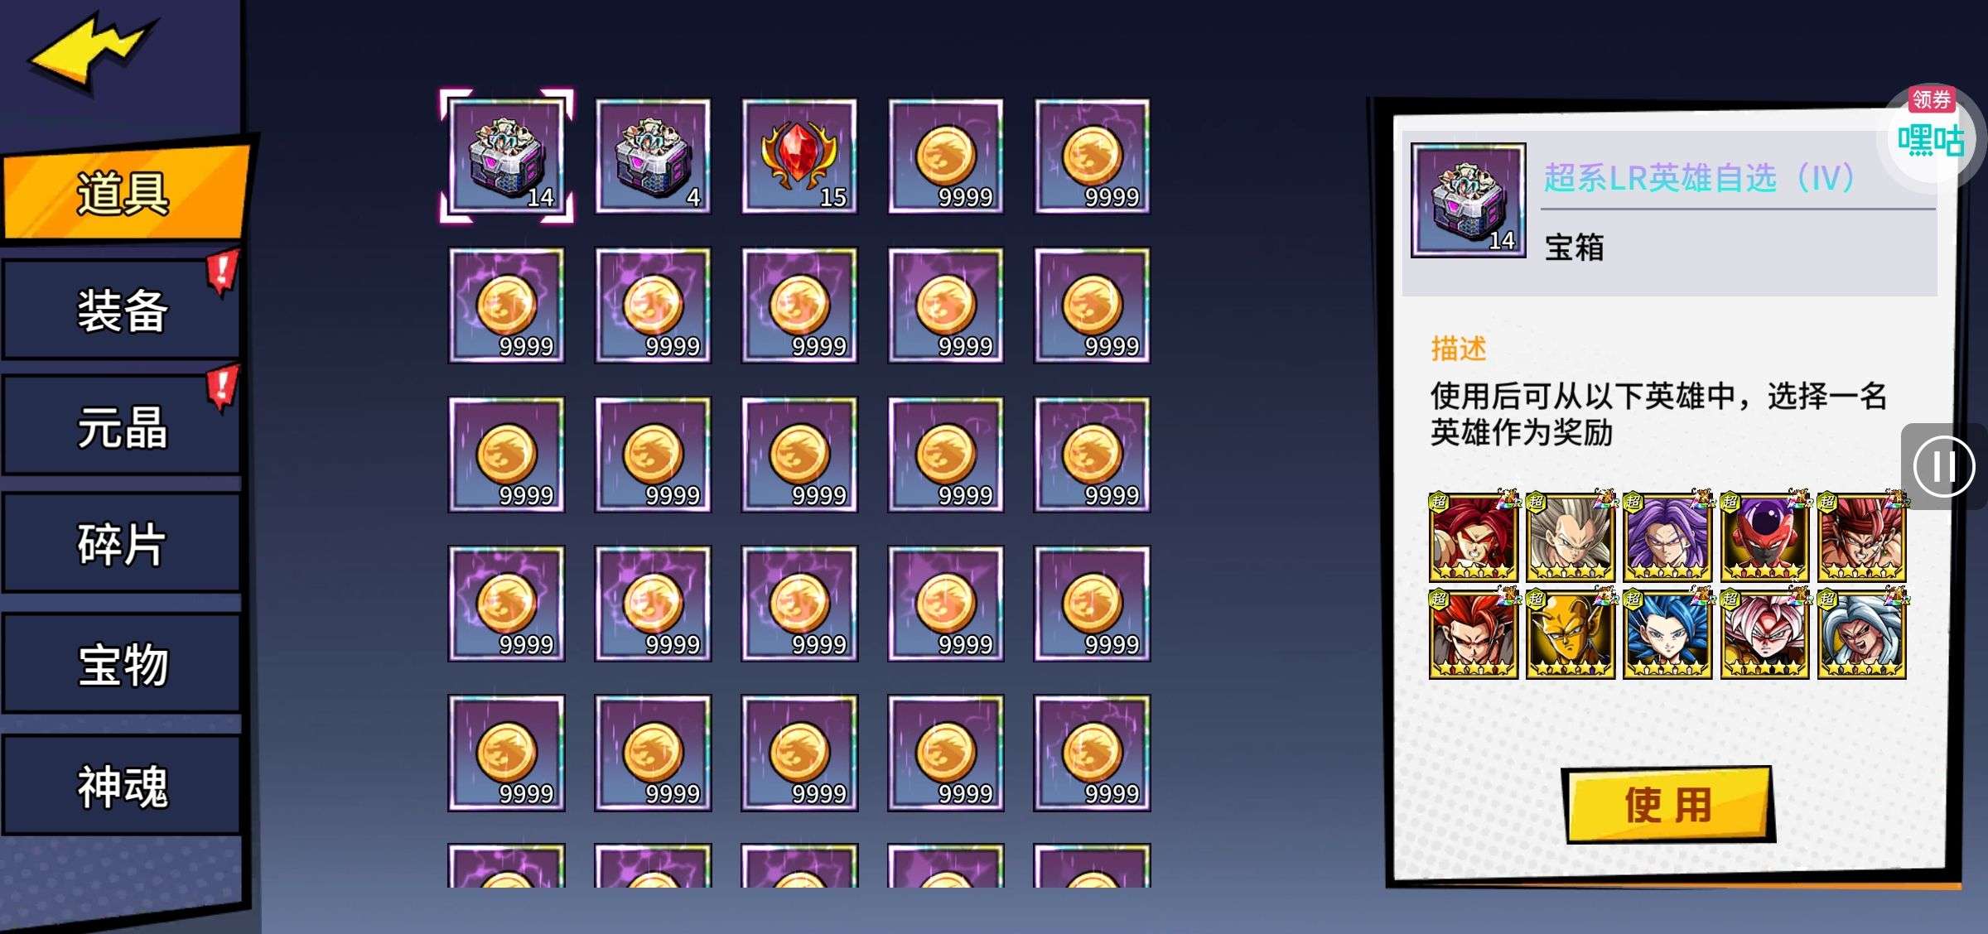Open the 宝物 tab
1988x934 pixels.
tap(123, 664)
